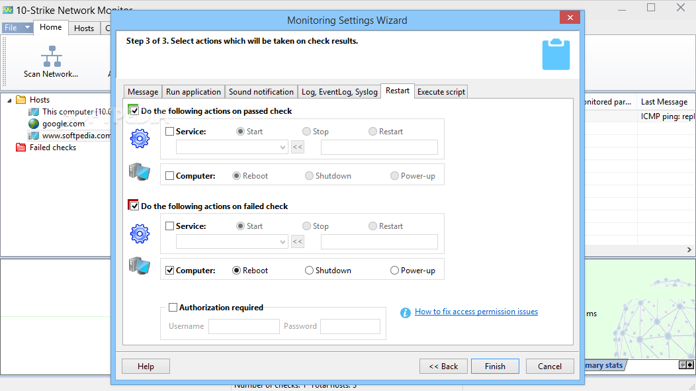Switch to the Run application tab
This screenshot has height=391, width=696.
[x=193, y=91]
